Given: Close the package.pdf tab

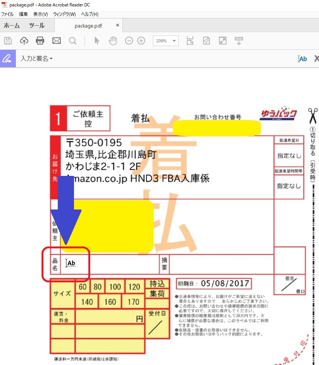Looking at the screenshot, I should click(117, 25).
